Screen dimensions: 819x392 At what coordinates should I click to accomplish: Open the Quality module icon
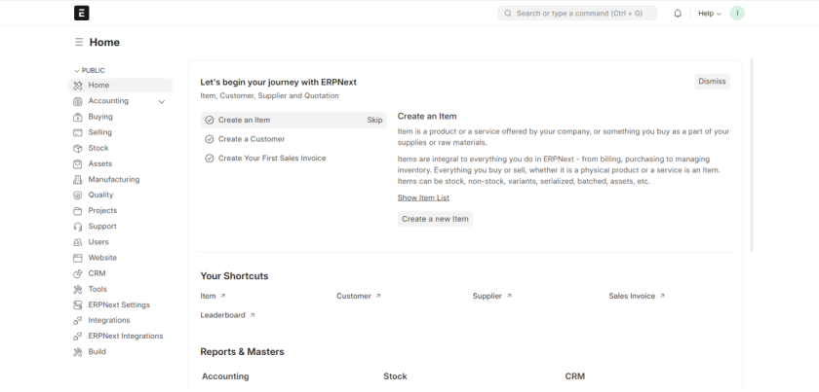click(x=78, y=196)
